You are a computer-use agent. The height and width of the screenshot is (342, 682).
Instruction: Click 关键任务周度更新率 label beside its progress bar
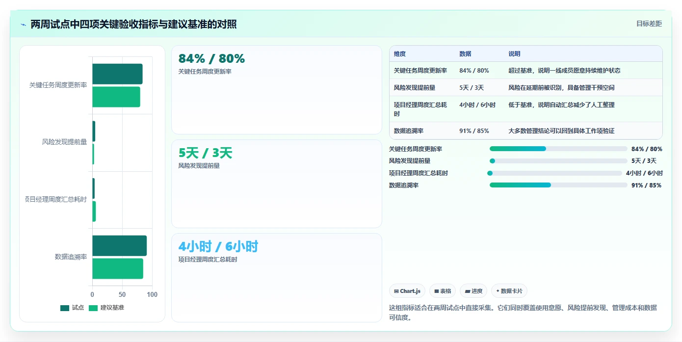[x=416, y=149]
